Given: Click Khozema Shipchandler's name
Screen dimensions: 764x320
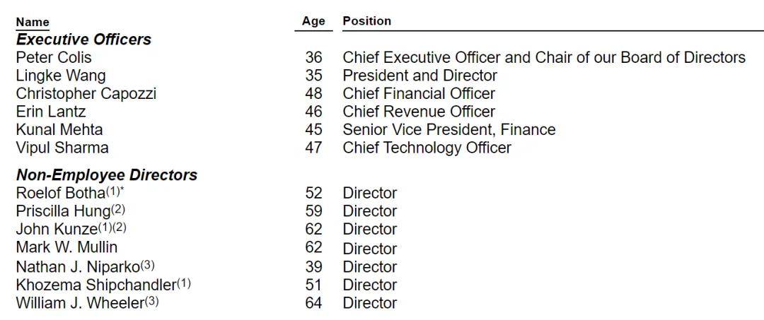Looking at the screenshot, I should (x=95, y=285).
